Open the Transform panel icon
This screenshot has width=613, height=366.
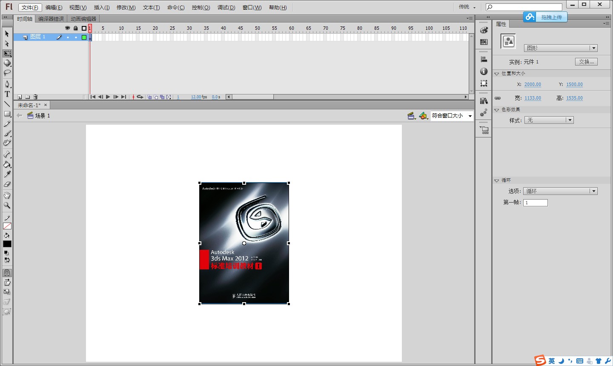coord(484,83)
